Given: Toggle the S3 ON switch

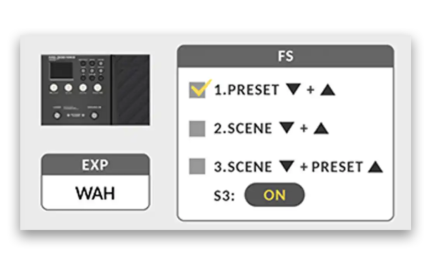Looking at the screenshot, I should click(x=274, y=195).
